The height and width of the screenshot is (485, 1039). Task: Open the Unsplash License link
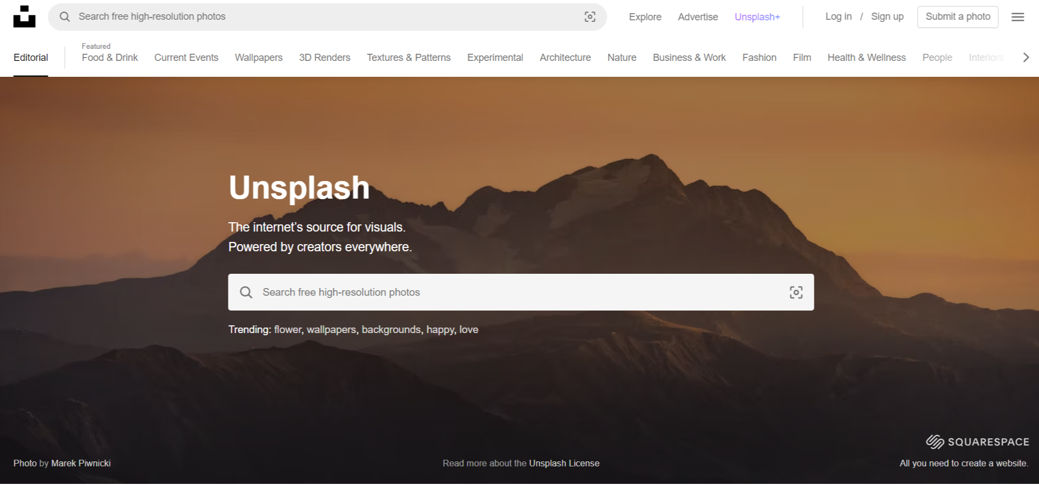click(x=564, y=463)
